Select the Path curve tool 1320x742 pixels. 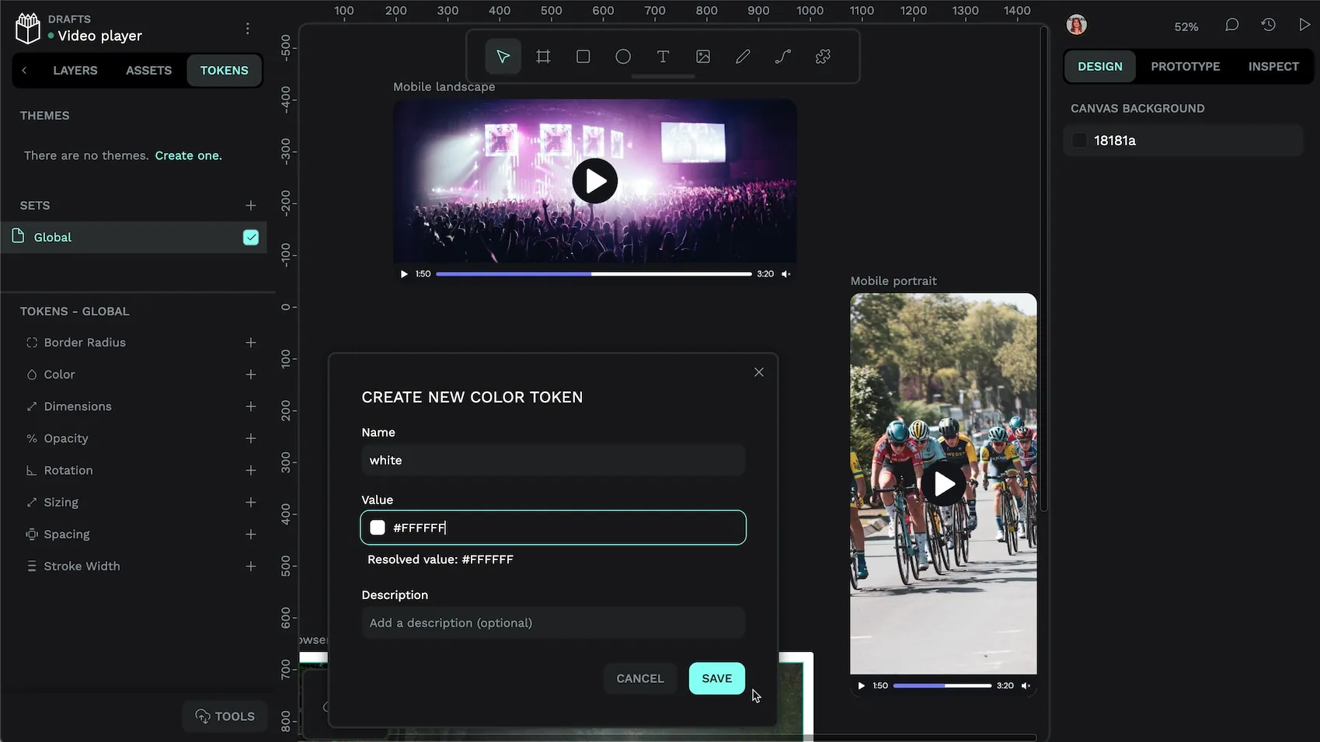[783, 57]
